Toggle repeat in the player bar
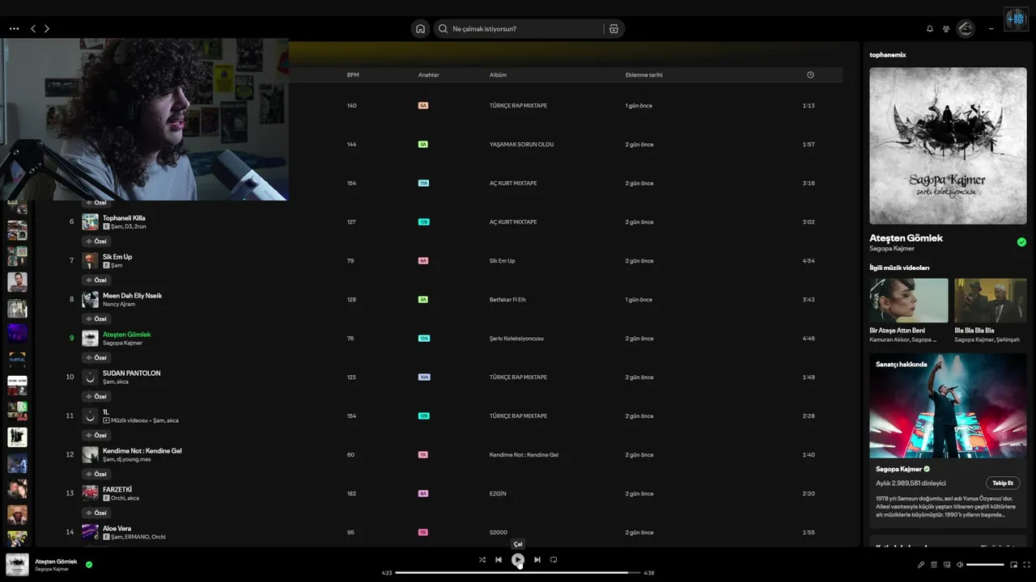Screen dimensions: 1036x582 tap(554, 559)
